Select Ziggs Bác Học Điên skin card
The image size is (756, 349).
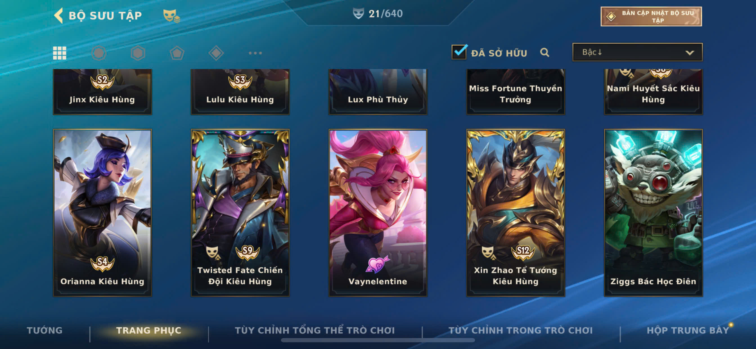click(x=653, y=213)
